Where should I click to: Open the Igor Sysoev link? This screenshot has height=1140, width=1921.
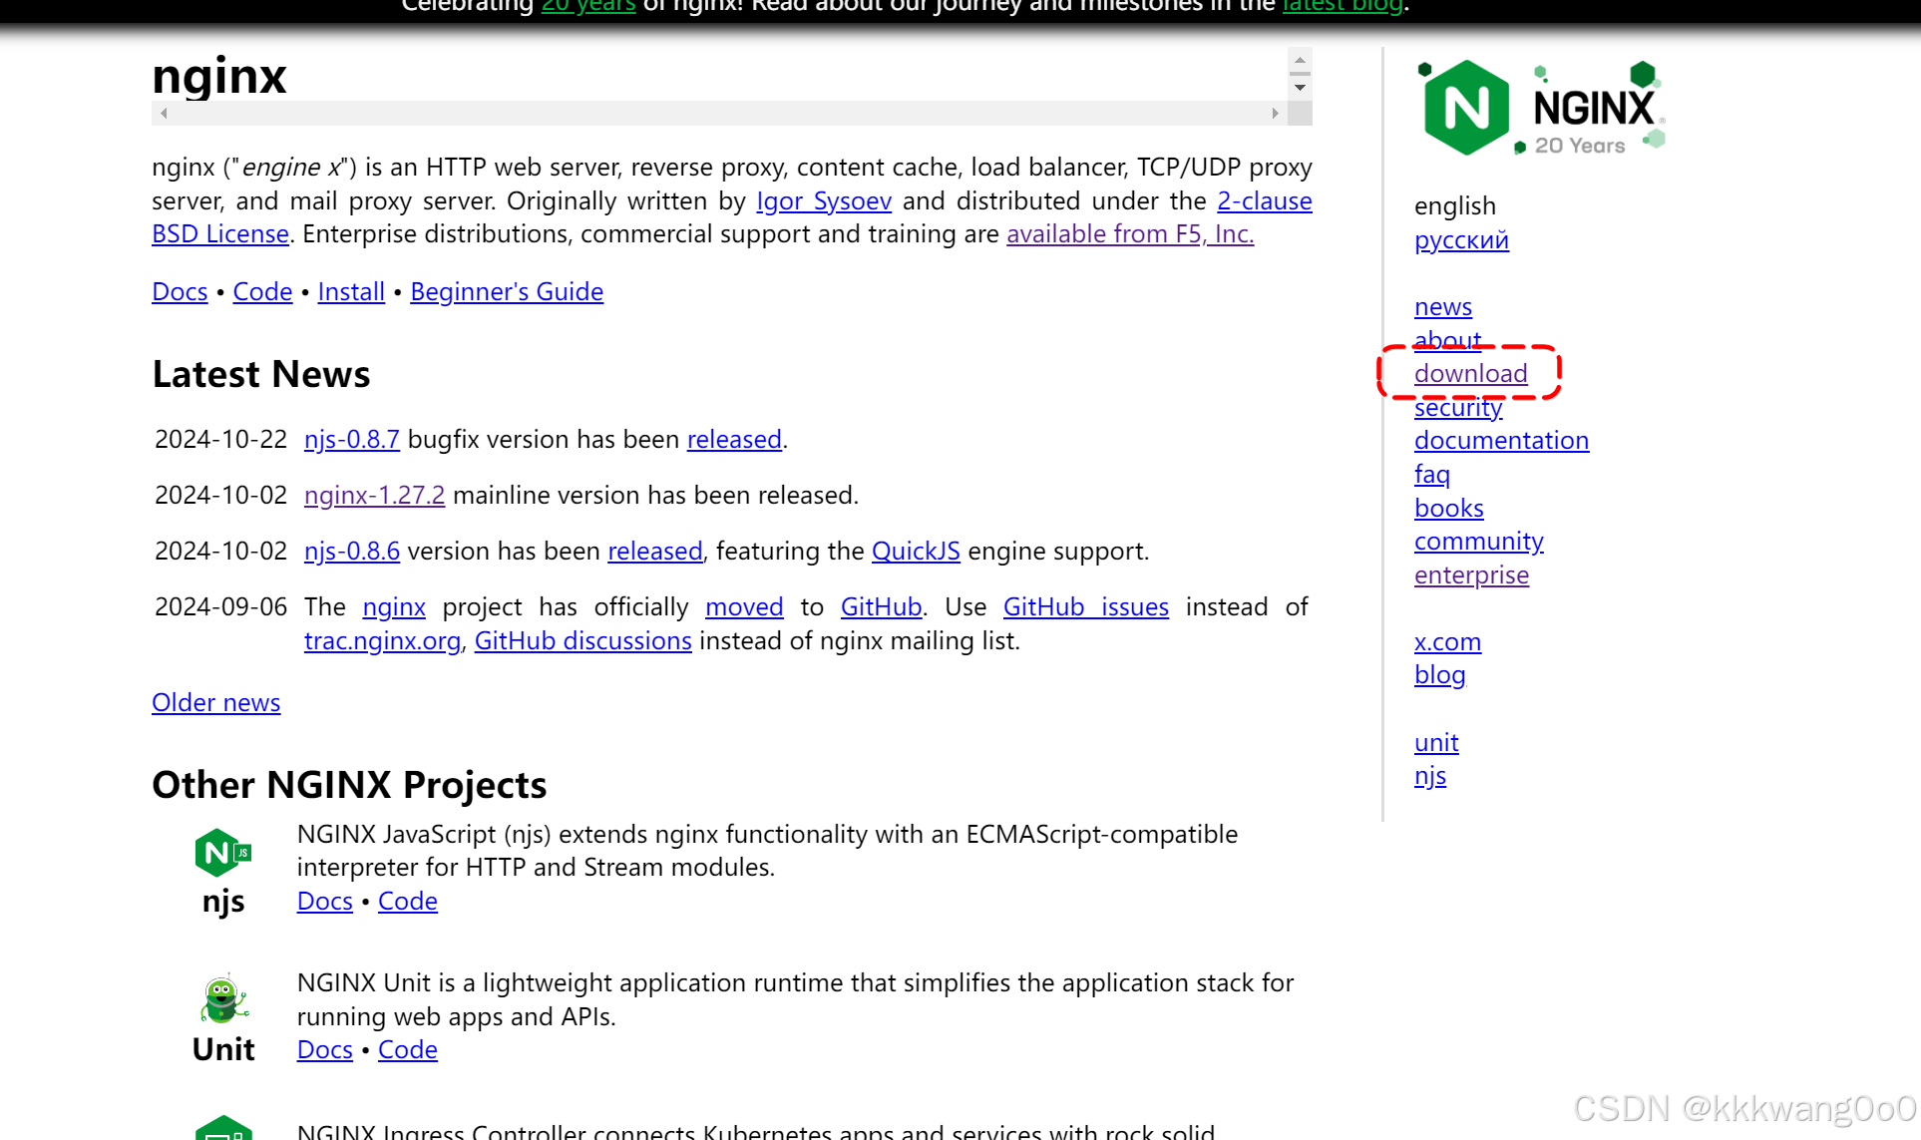click(x=824, y=200)
